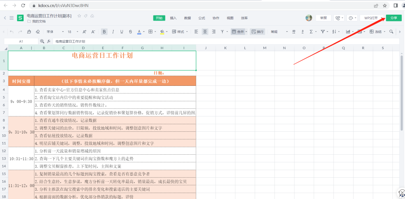This screenshot has height=199, width=405.
Task: Click the filter funnel icon
Action: pyautogui.click(x=323, y=32)
